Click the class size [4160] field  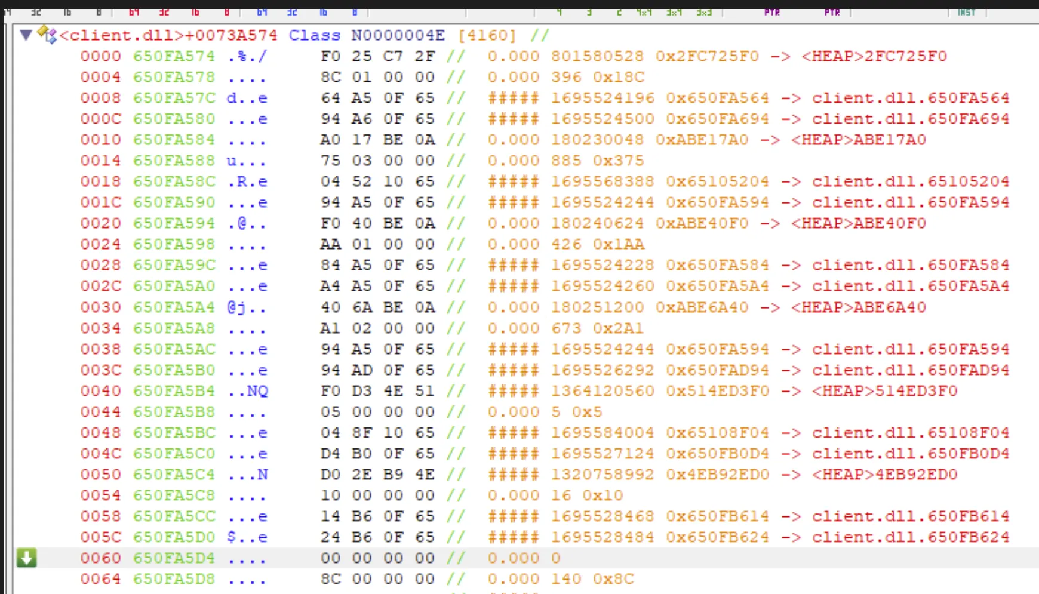click(x=487, y=35)
